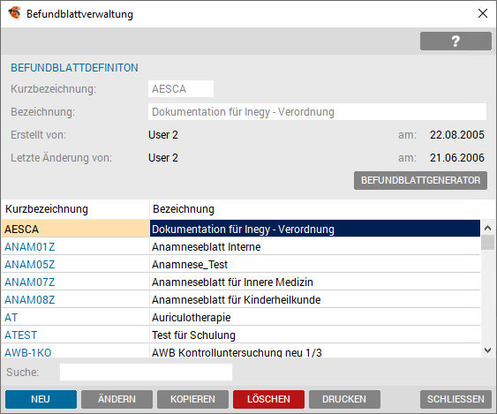Click the scroll down arrow in list

click(487, 350)
